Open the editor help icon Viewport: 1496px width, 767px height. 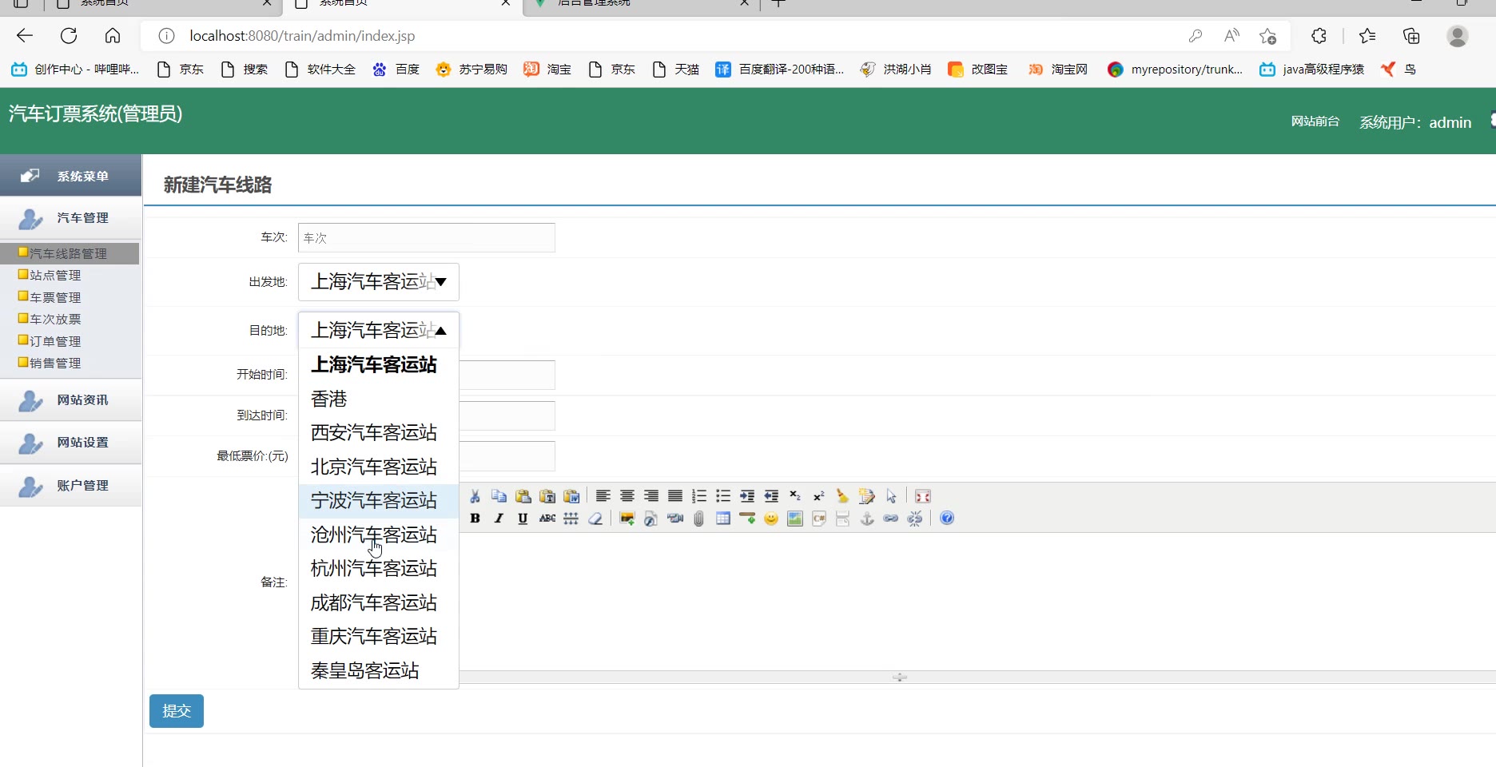coord(947,519)
